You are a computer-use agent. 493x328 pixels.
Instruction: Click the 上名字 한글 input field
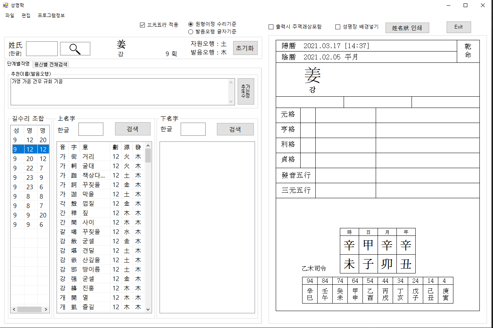pyautogui.click(x=91, y=129)
